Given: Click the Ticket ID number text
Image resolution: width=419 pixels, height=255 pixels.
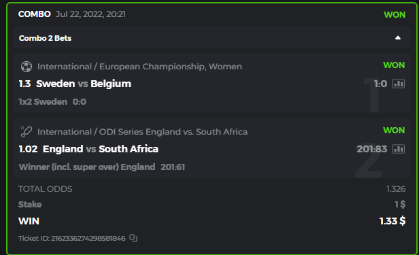Looking at the screenshot, I should [88, 238].
